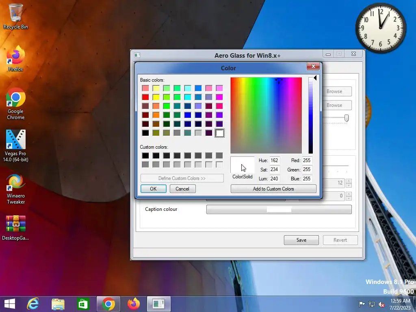Screen dimensions: 416x312
Task: Launch Firefox from the desktop shortcut
Action: tap(15, 58)
